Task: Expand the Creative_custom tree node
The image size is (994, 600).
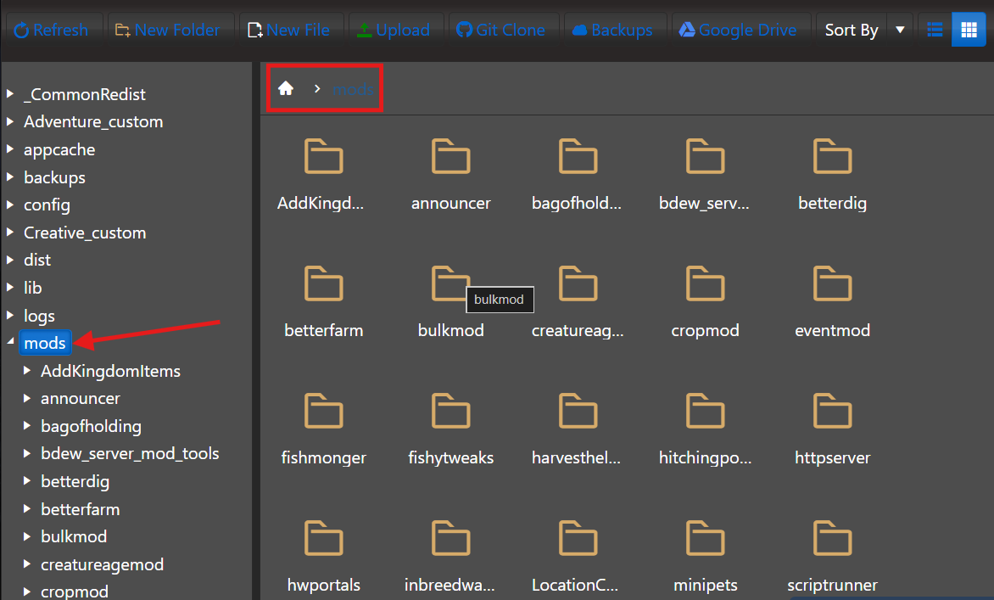Action: coord(10,233)
